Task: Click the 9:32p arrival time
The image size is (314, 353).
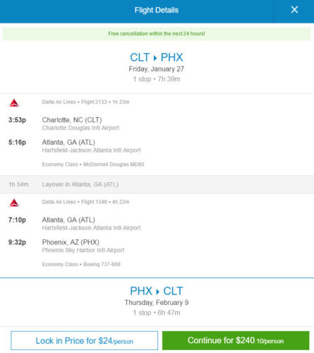Action: click(x=17, y=242)
